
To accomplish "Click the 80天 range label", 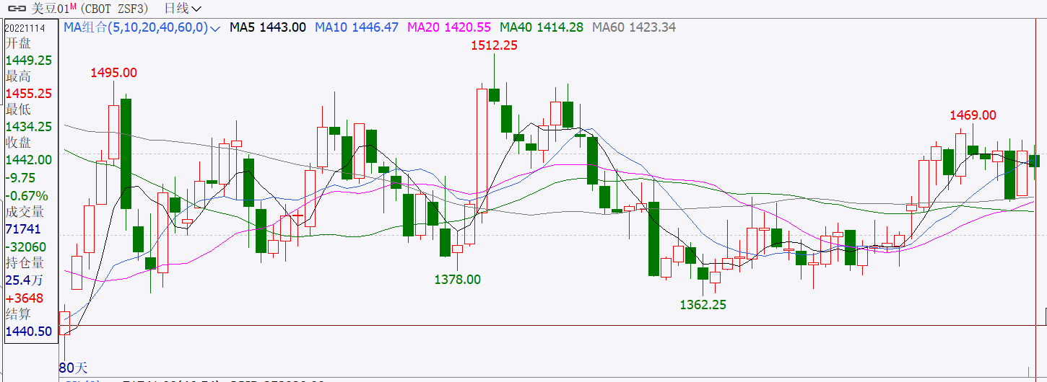I will pos(73,368).
